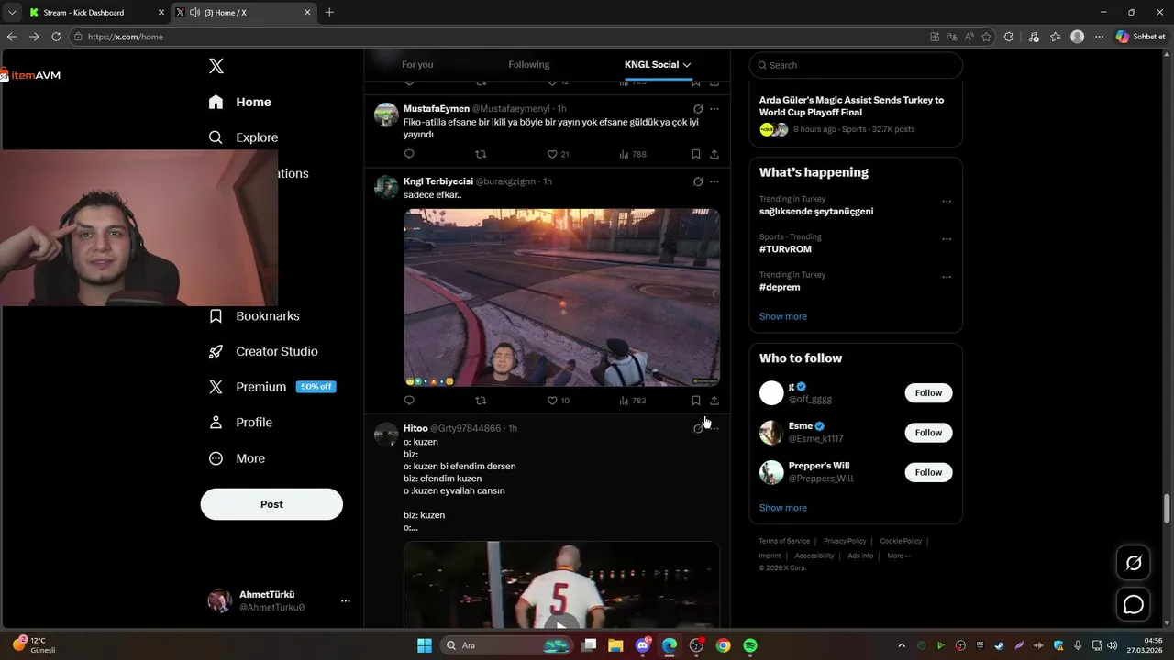
Task: Open Bookmarks from the sidebar
Action: 254,315
